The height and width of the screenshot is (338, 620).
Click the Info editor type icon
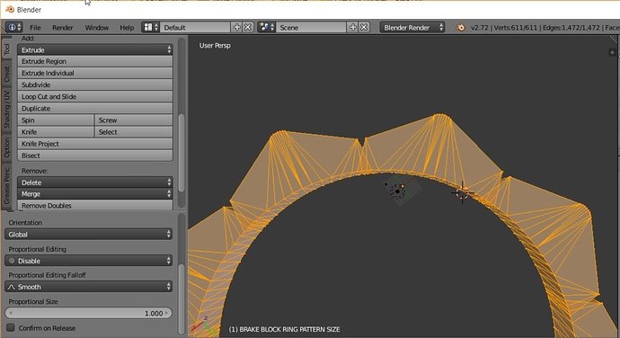click(x=13, y=27)
